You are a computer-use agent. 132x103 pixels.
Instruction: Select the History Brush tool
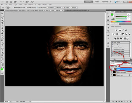click(2, 35)
